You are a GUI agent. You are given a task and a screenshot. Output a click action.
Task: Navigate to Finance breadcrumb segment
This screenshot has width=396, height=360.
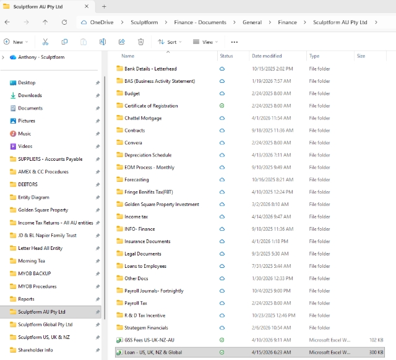coord(287,22)
